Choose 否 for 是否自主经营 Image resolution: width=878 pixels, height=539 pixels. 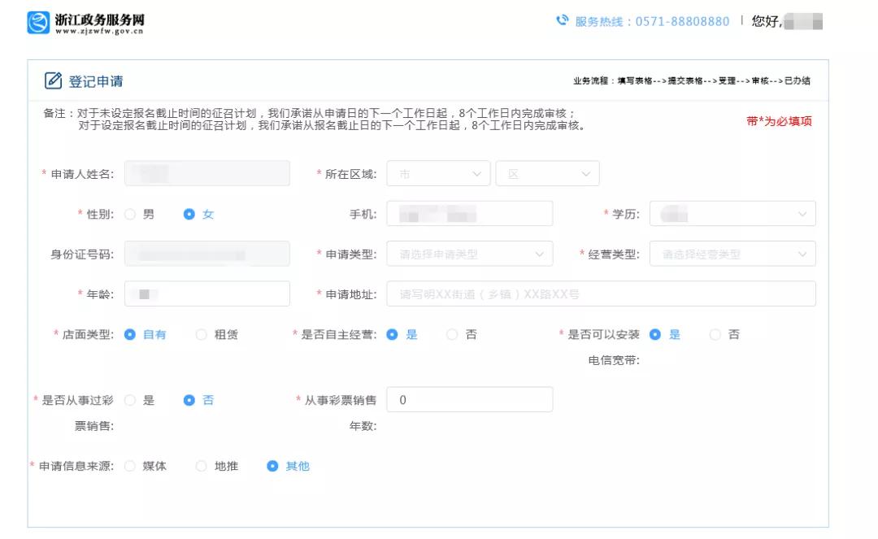tap(452, 334)
